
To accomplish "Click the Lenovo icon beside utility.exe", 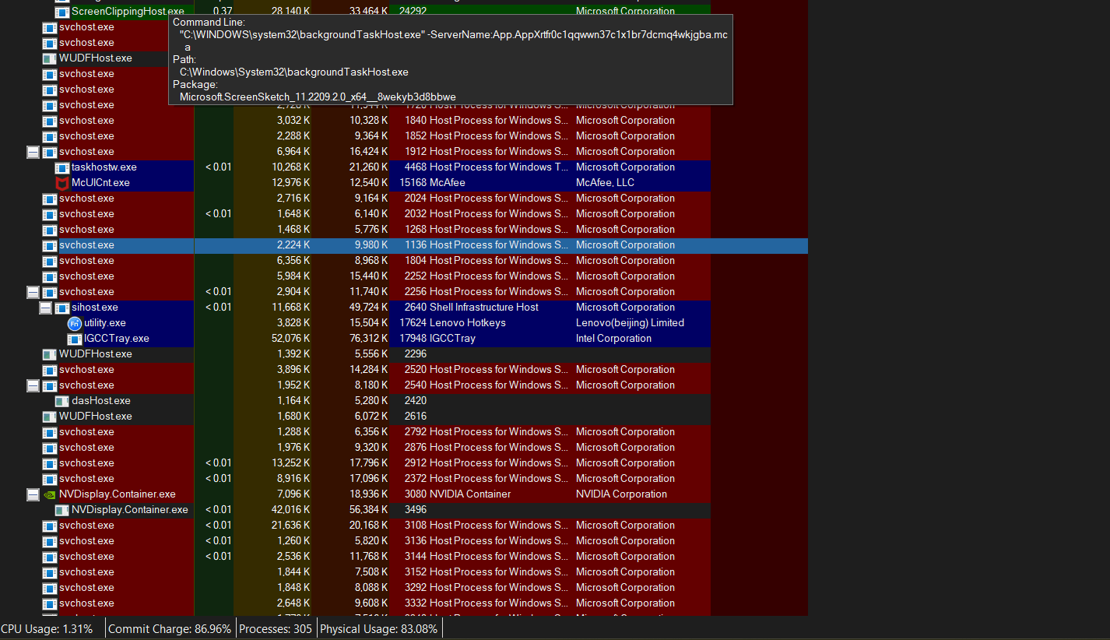I will pyautogui.click(x=75, y=323).
